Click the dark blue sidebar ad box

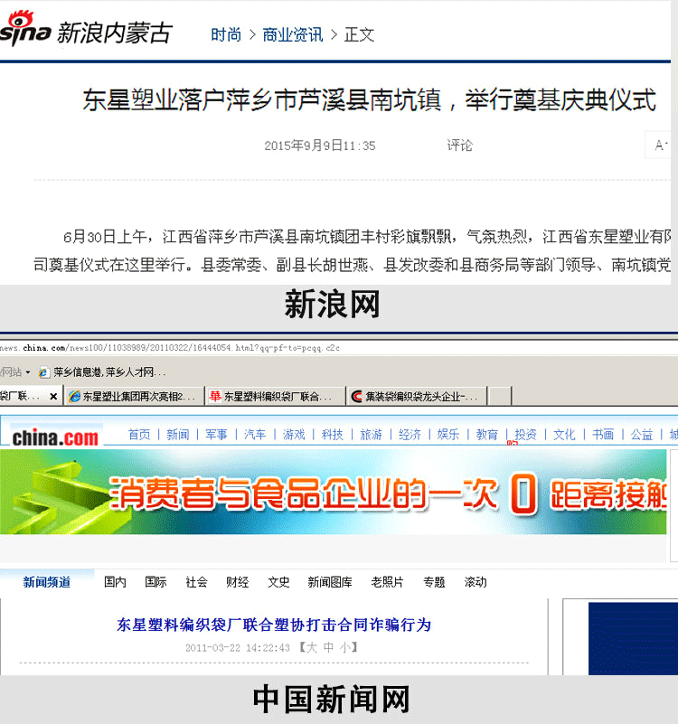pos(633,638)
